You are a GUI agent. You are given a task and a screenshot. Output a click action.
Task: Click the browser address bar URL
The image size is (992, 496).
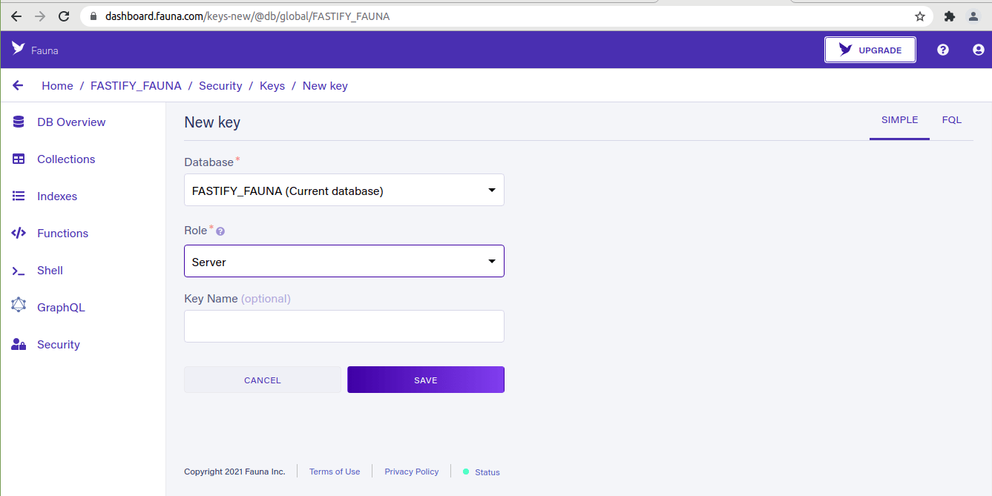[x=248, y=16]
